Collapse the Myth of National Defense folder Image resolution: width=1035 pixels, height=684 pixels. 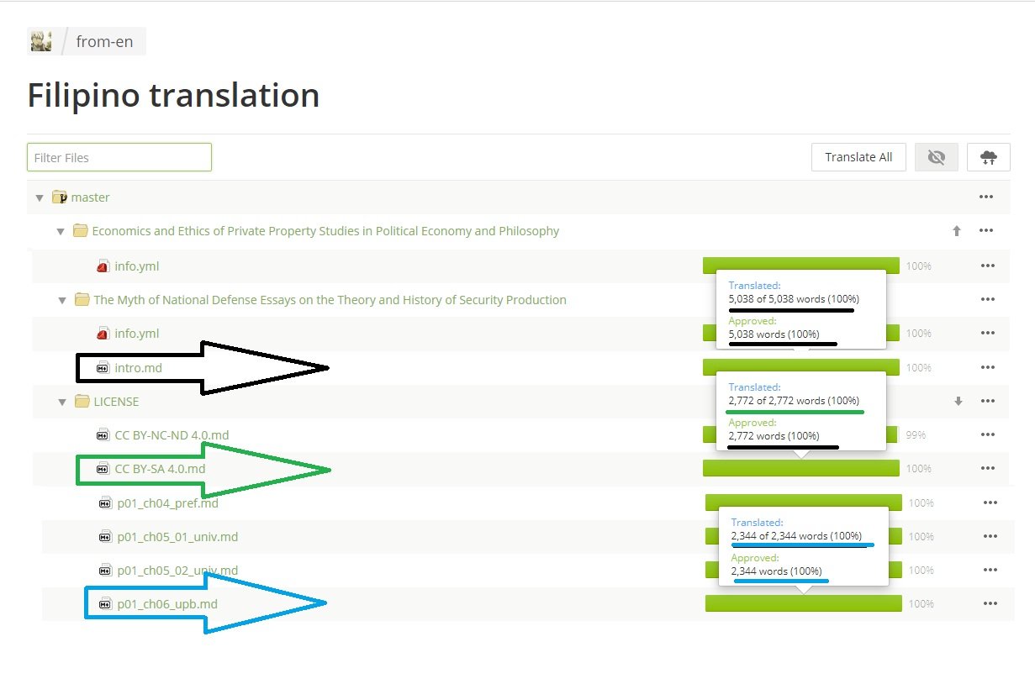tap(62, 300)
